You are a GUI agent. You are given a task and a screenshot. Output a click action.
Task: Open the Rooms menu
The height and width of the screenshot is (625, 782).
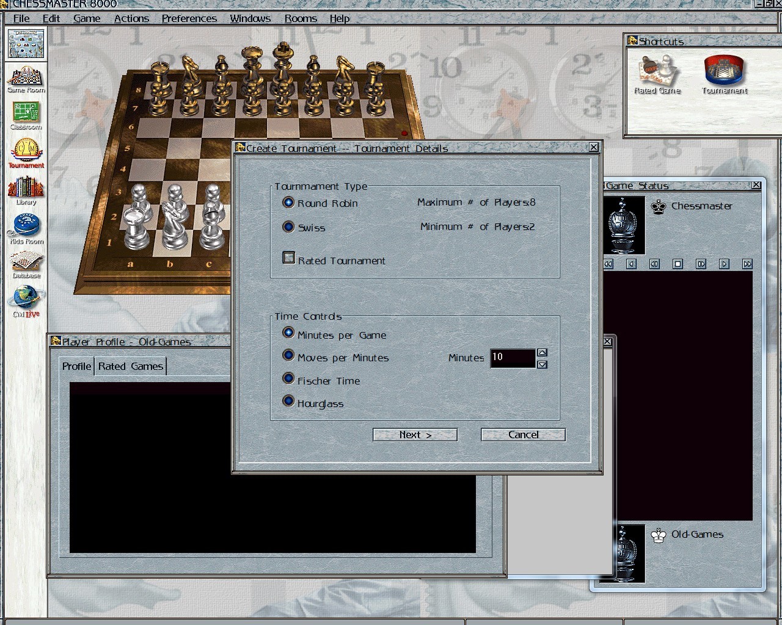click(x=301, y=18)
